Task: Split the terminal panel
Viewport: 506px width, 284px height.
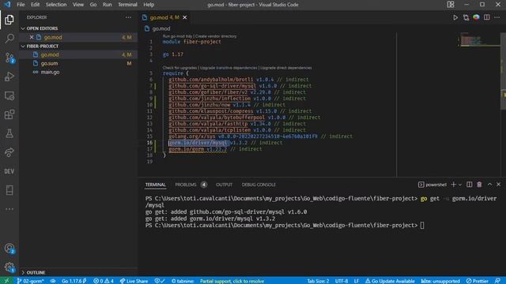Action: coord(469,185)
